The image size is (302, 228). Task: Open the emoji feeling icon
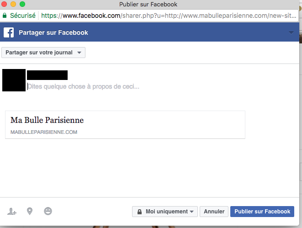point(48,211)
